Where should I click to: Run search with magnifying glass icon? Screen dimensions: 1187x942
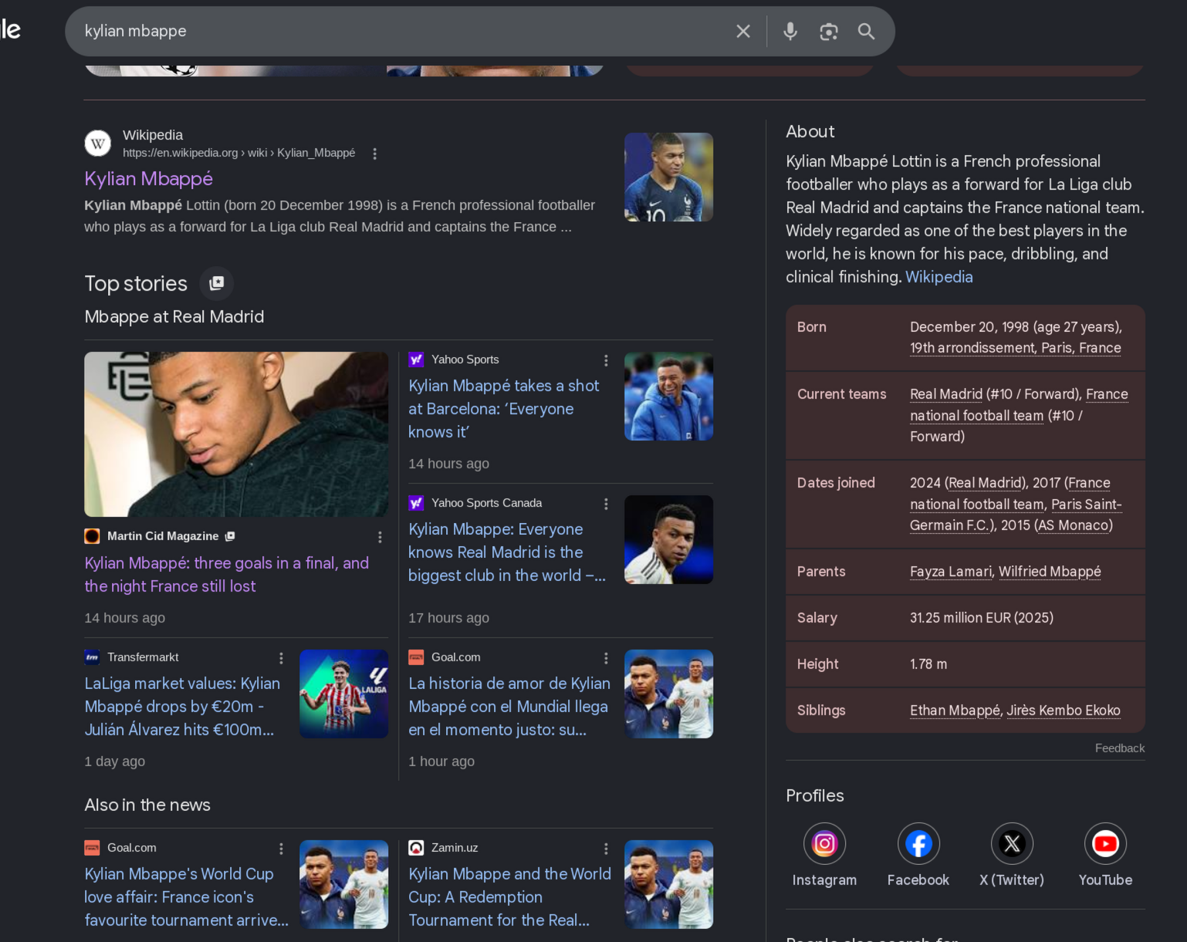click(866, 32)
